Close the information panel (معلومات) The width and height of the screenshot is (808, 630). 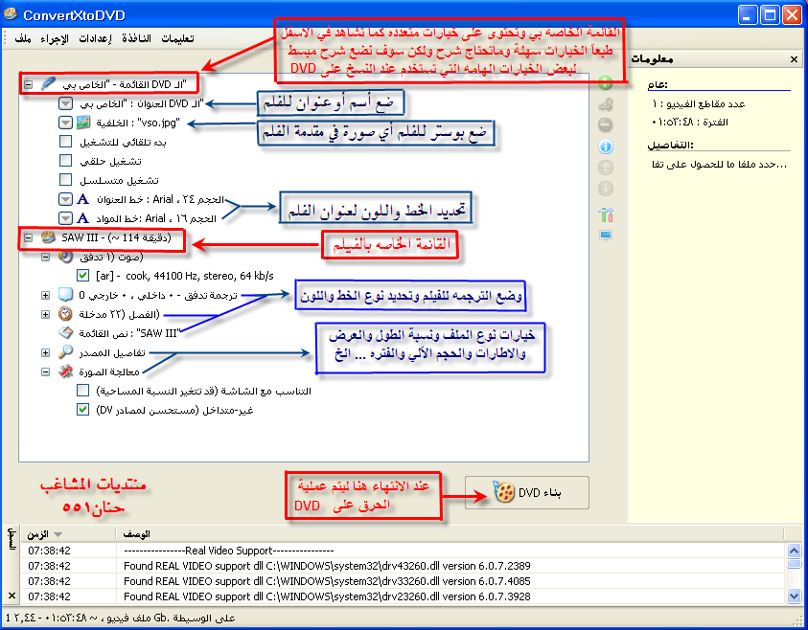point(793,59)
